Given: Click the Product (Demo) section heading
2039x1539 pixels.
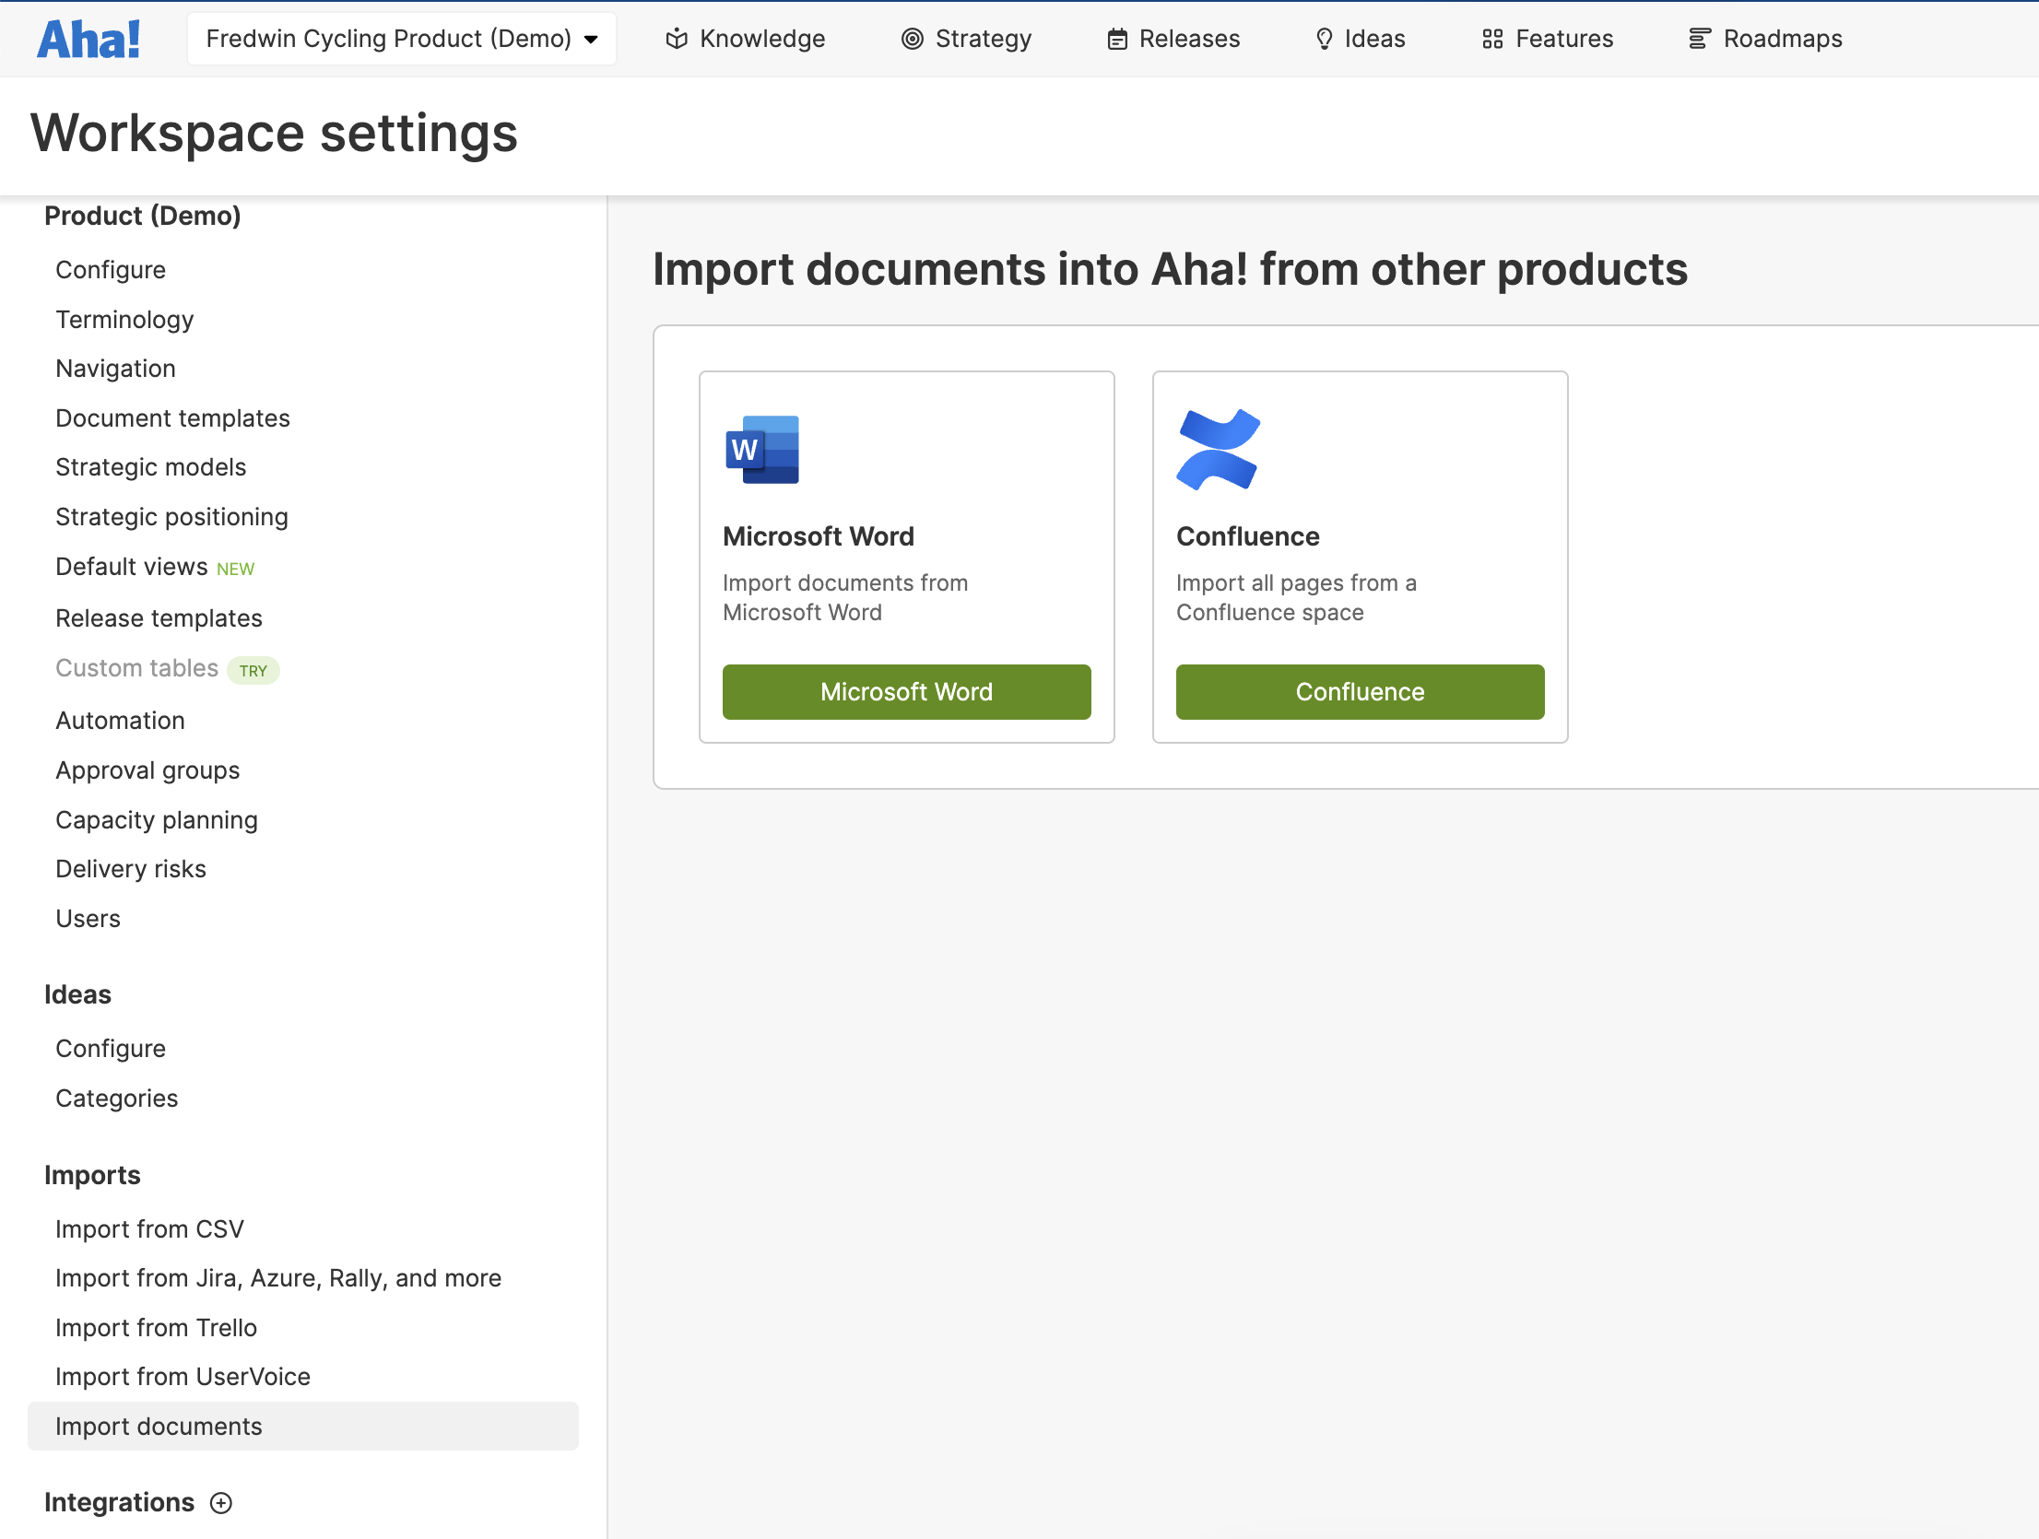Looking at the screenshot, I should coord(143,216).
